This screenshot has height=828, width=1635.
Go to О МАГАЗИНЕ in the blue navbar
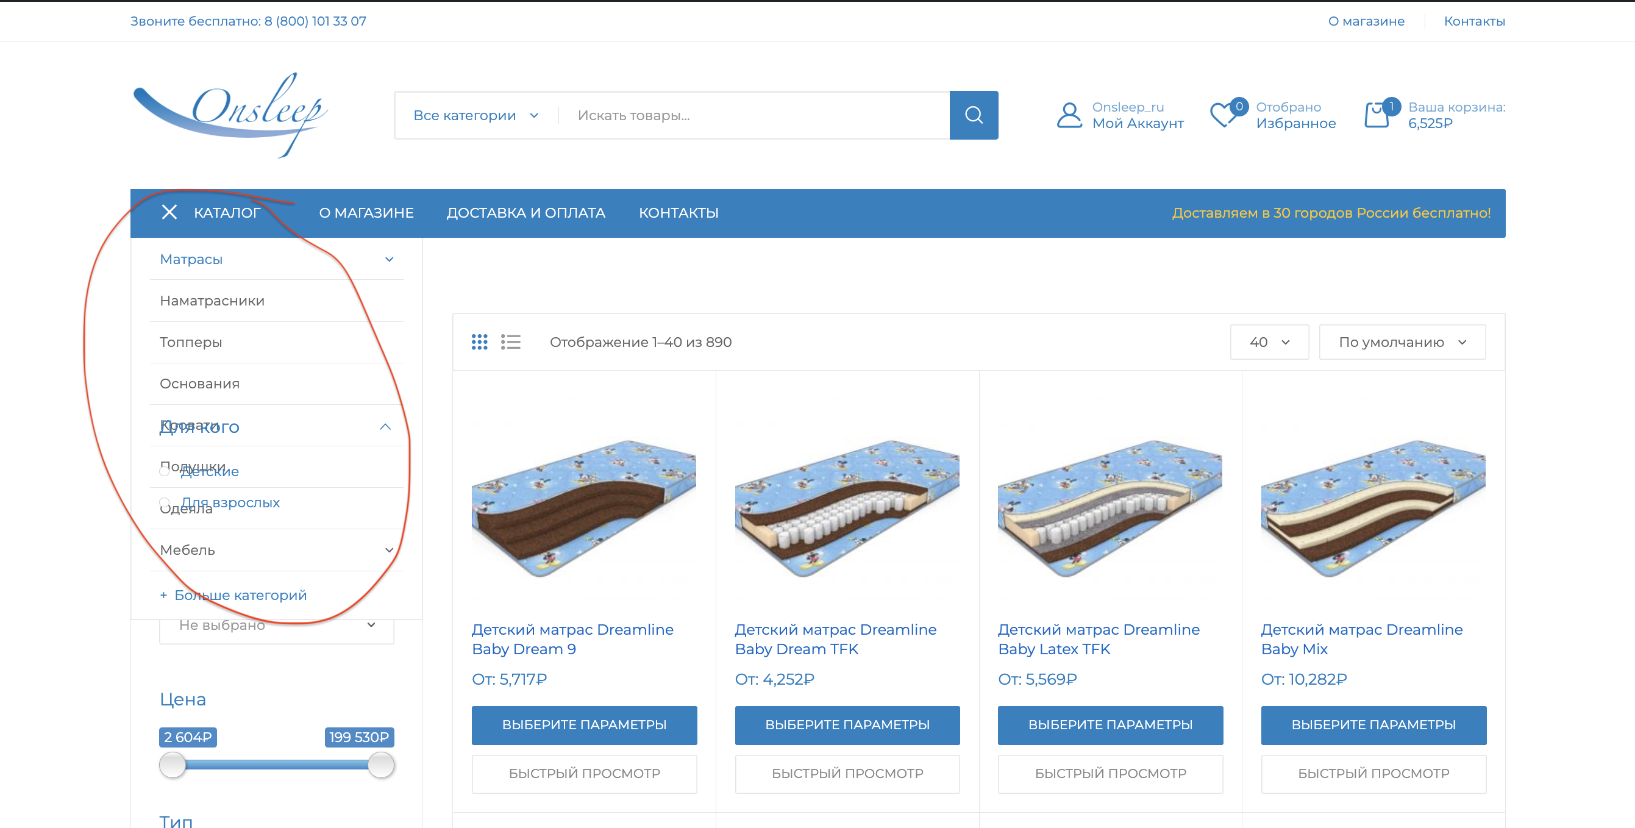pyautogui.click(x=366, y=213)
